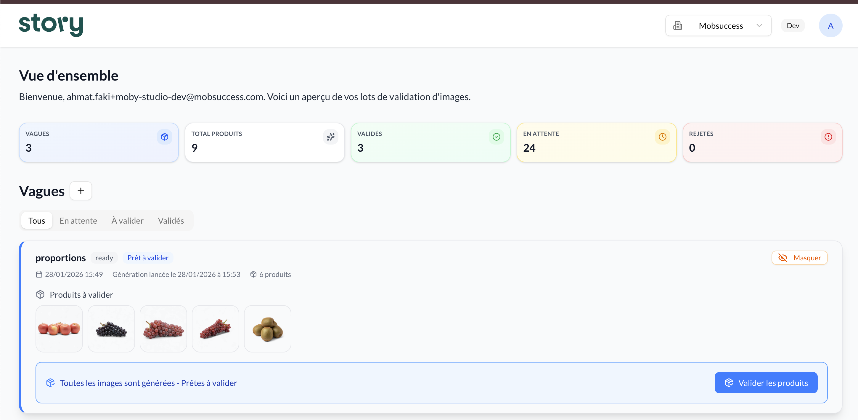858x420 pixels.
Task: Hide proportions wave with Masquer
Action: [799, 258]
